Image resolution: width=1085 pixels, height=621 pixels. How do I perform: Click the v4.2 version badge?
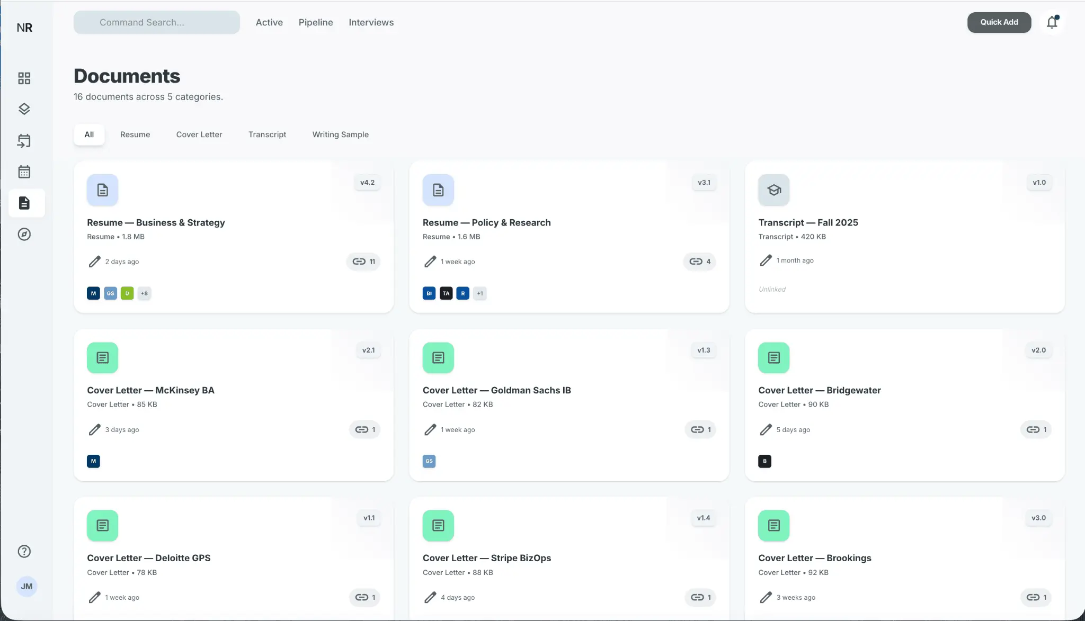point(367,183)
